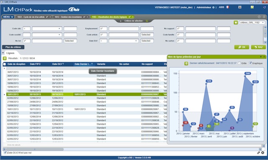Click the No support value input field

[201, 29]
